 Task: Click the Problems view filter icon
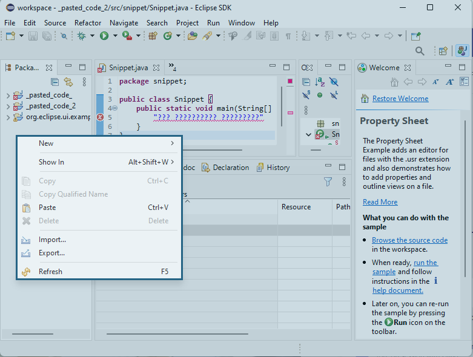328,182
